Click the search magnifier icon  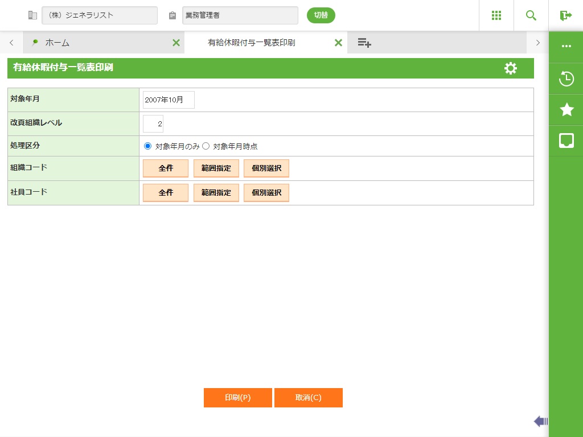[x=531, y=15]
